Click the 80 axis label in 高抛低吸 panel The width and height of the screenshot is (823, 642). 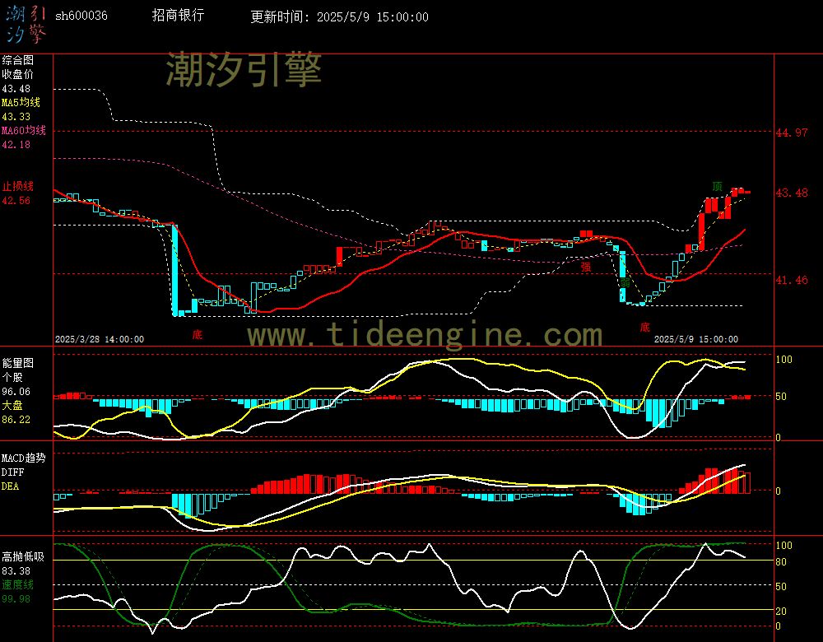[781, 562]
